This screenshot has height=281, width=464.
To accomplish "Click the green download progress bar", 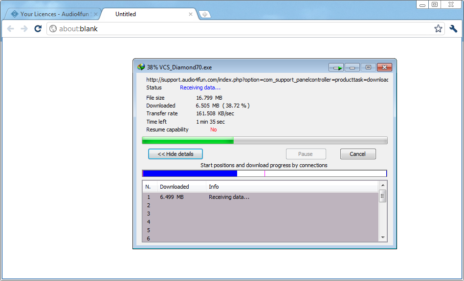I will point(265,140).
